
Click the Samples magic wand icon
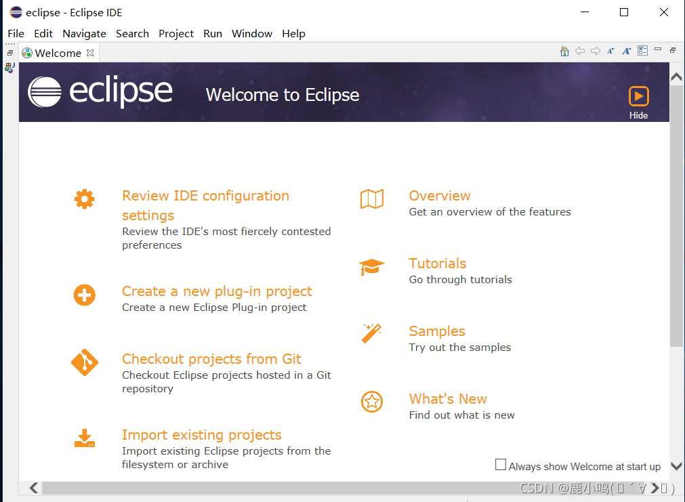click(372, 334)
